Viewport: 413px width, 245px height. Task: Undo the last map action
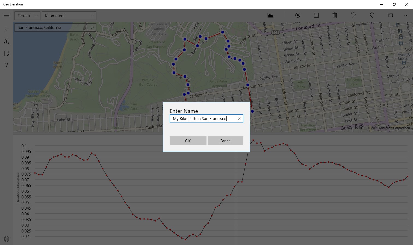(x=353, y=15)
